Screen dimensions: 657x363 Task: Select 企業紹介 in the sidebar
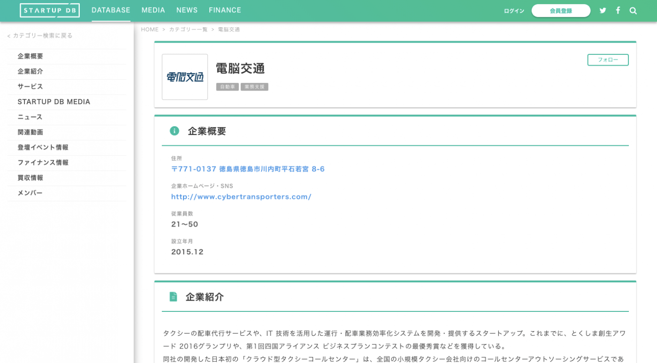click(67, 71)
